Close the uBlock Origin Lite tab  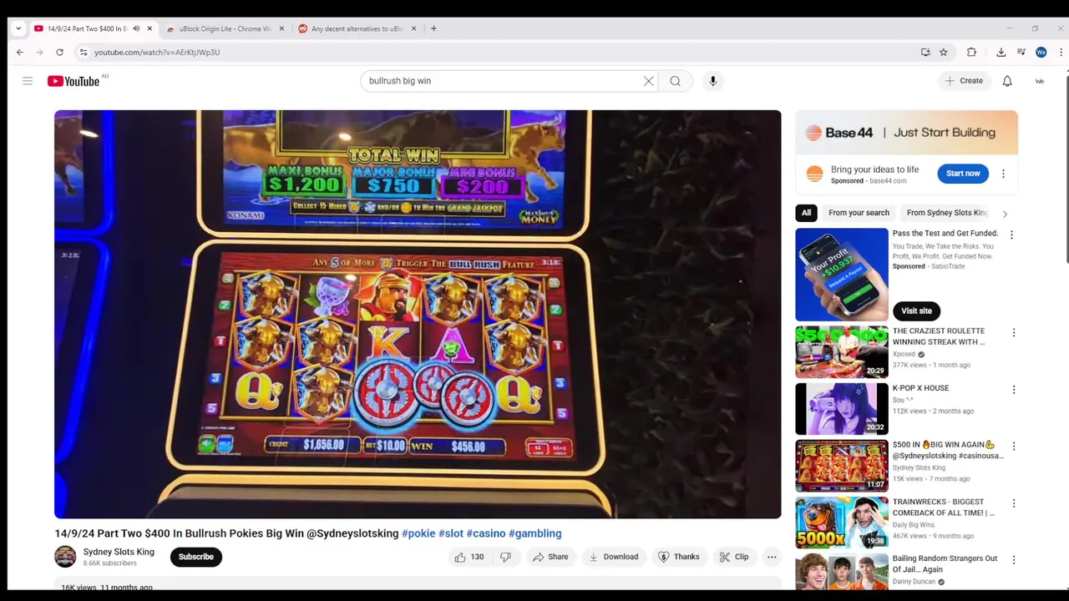281,28
